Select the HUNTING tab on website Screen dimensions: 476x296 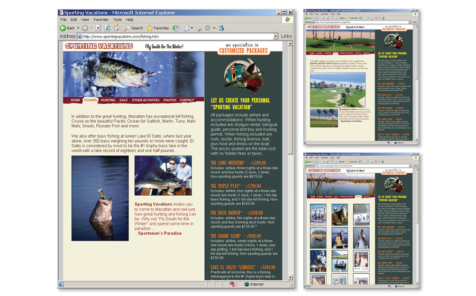point(108,100)
